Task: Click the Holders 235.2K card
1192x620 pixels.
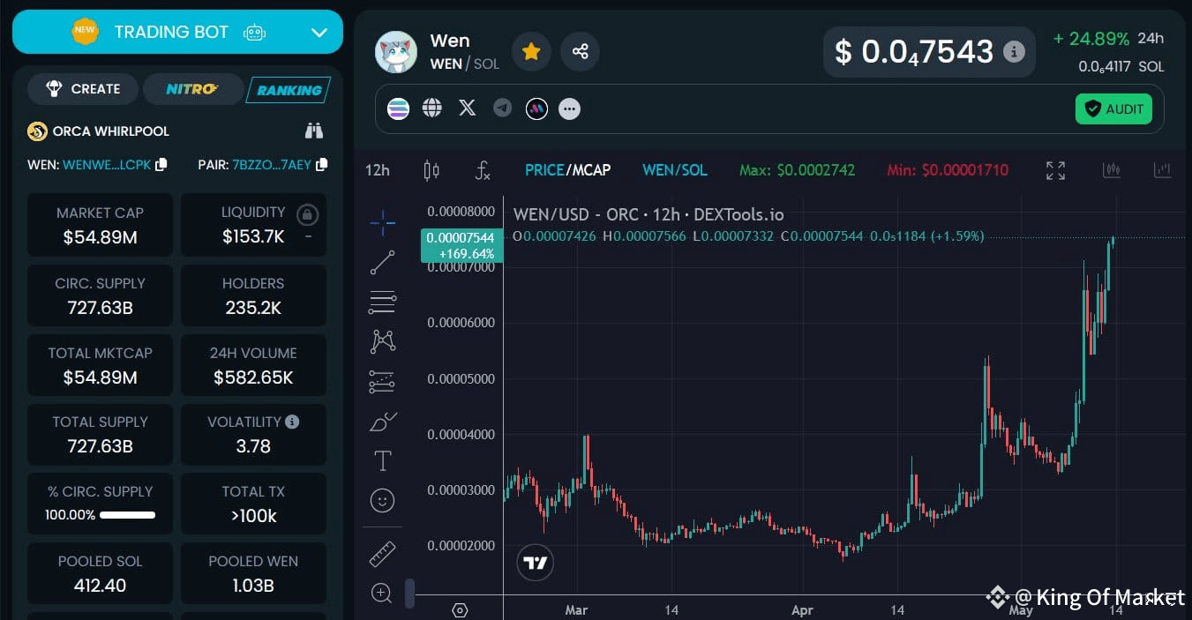Action: (x=253, y=295)
